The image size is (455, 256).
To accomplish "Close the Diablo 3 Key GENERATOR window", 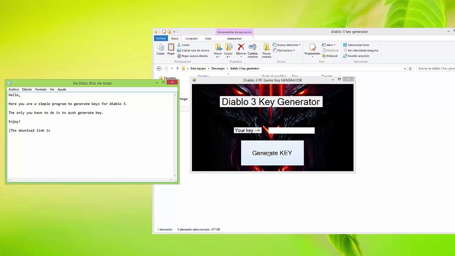I will point(348,79).
